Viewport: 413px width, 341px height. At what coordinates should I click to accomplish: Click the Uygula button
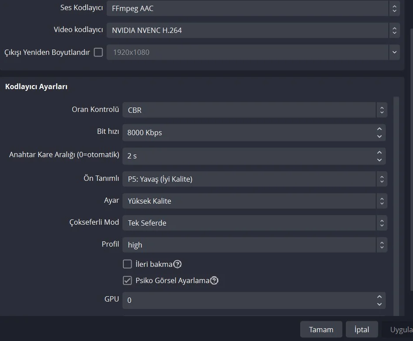point(401,330)
